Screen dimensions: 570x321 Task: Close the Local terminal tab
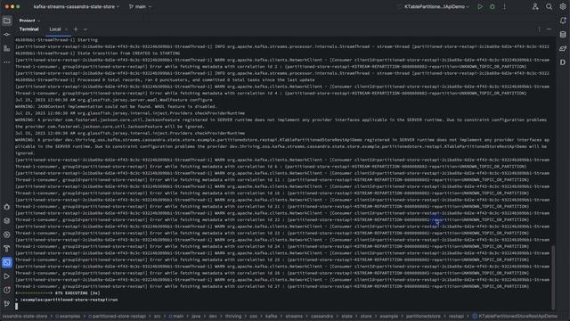click(x=66, y=29)
